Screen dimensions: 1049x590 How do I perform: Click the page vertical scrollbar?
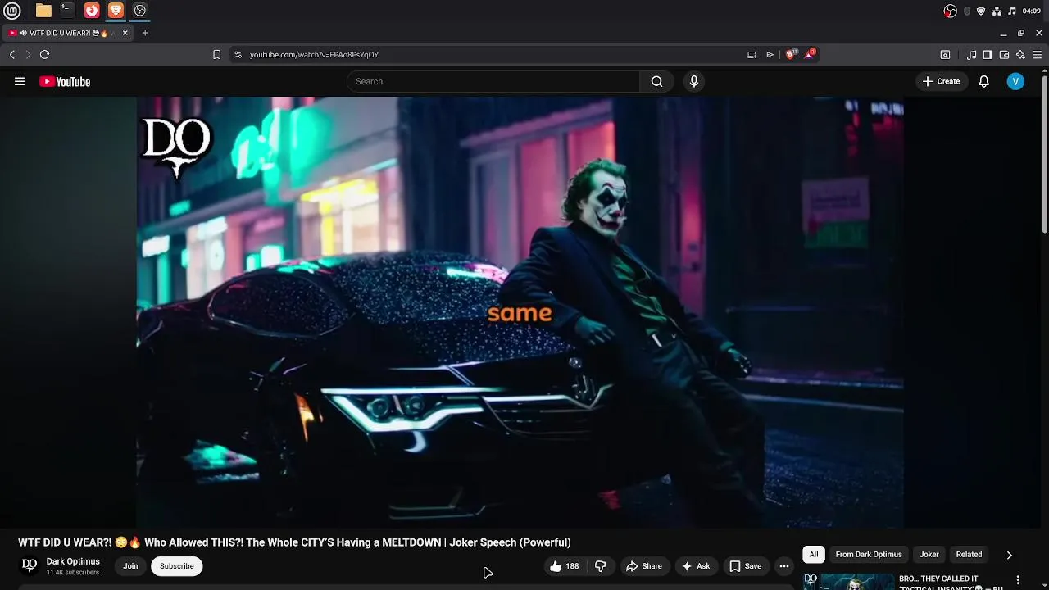tap(1045, 154)
